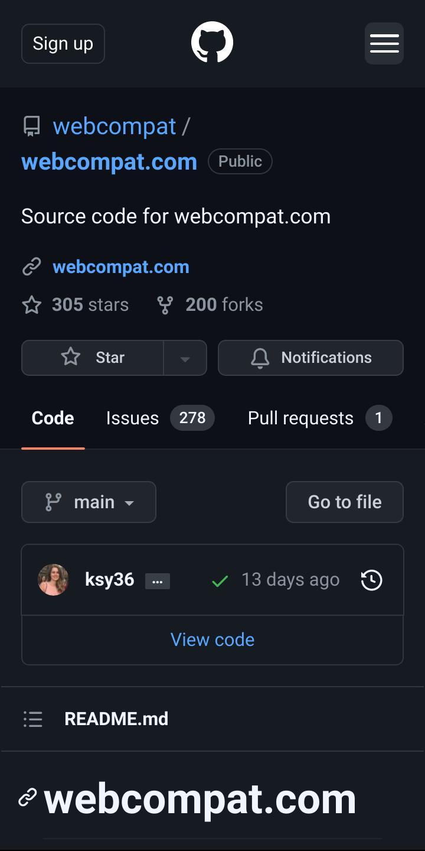Click the fork icon beside 200 forks
Screen dimensions: 425x851
165,305
